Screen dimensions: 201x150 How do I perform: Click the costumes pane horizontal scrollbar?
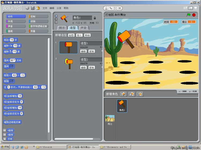(x=74, y=139)
